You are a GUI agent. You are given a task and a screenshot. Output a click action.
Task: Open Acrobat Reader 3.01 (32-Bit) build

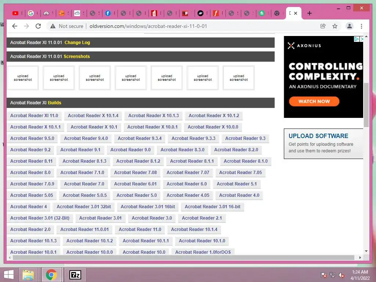(x=40, y=218)
